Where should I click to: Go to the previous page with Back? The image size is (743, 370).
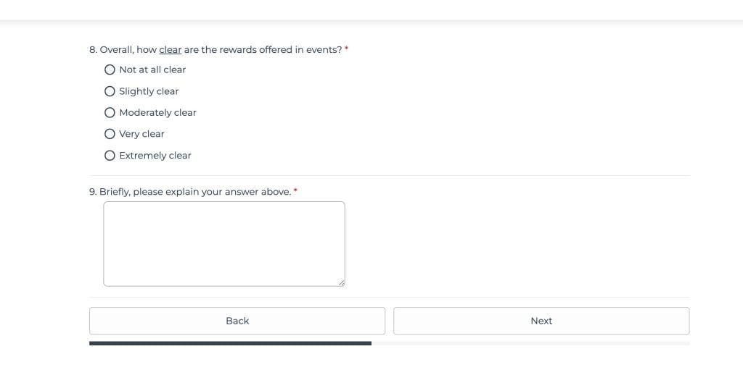(x=237, y=321)
